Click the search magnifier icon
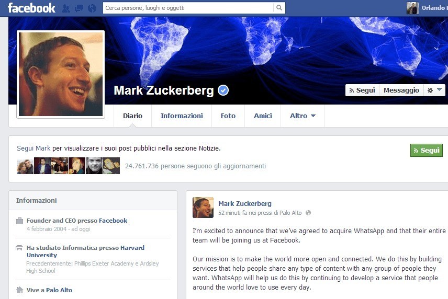Image resolution: width=448 pixels, height=299 pixels. (x=279, y=8)
